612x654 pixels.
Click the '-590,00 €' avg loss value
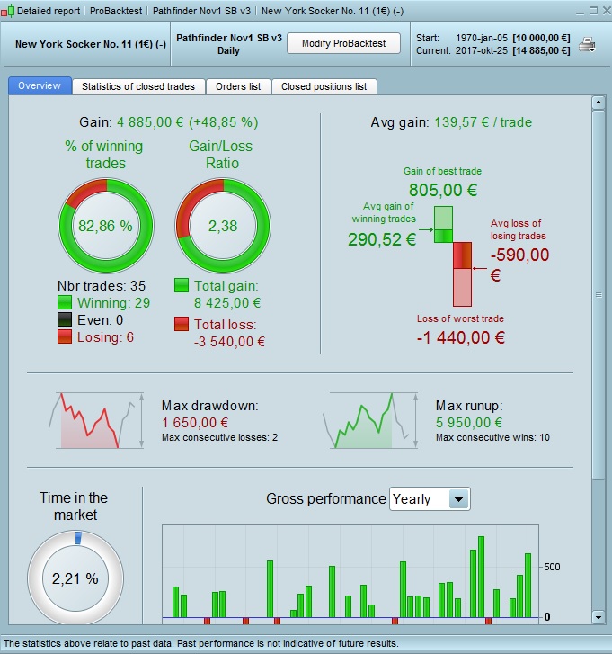tap(520, 264)
